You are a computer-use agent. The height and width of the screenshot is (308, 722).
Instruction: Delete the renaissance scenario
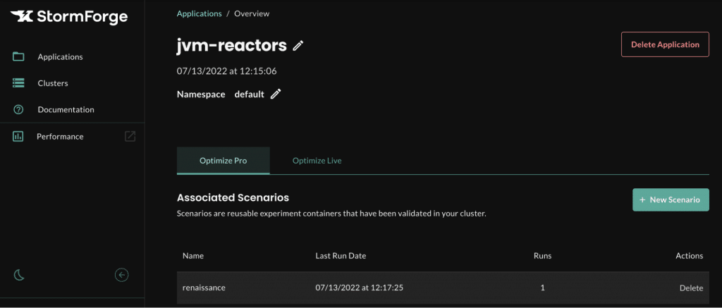pos(691,288)
